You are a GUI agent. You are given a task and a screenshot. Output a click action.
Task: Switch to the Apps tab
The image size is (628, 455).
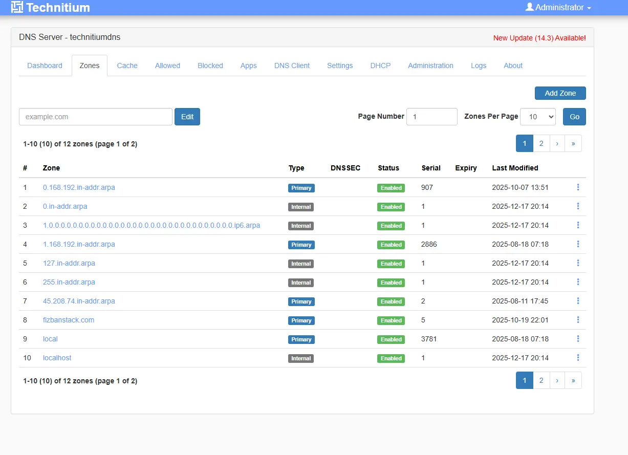[x=249, y=66]
